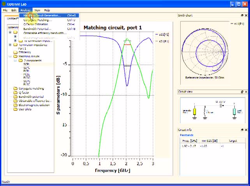This screenshot has height=186, width=250.
Task: Select the Passbands tab in Circuit info
Action: [187, 135]
